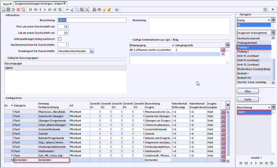The image size is (278, 168).
Task: Expand the Zweig dropdown in Navigator
Action: (269, 20)
